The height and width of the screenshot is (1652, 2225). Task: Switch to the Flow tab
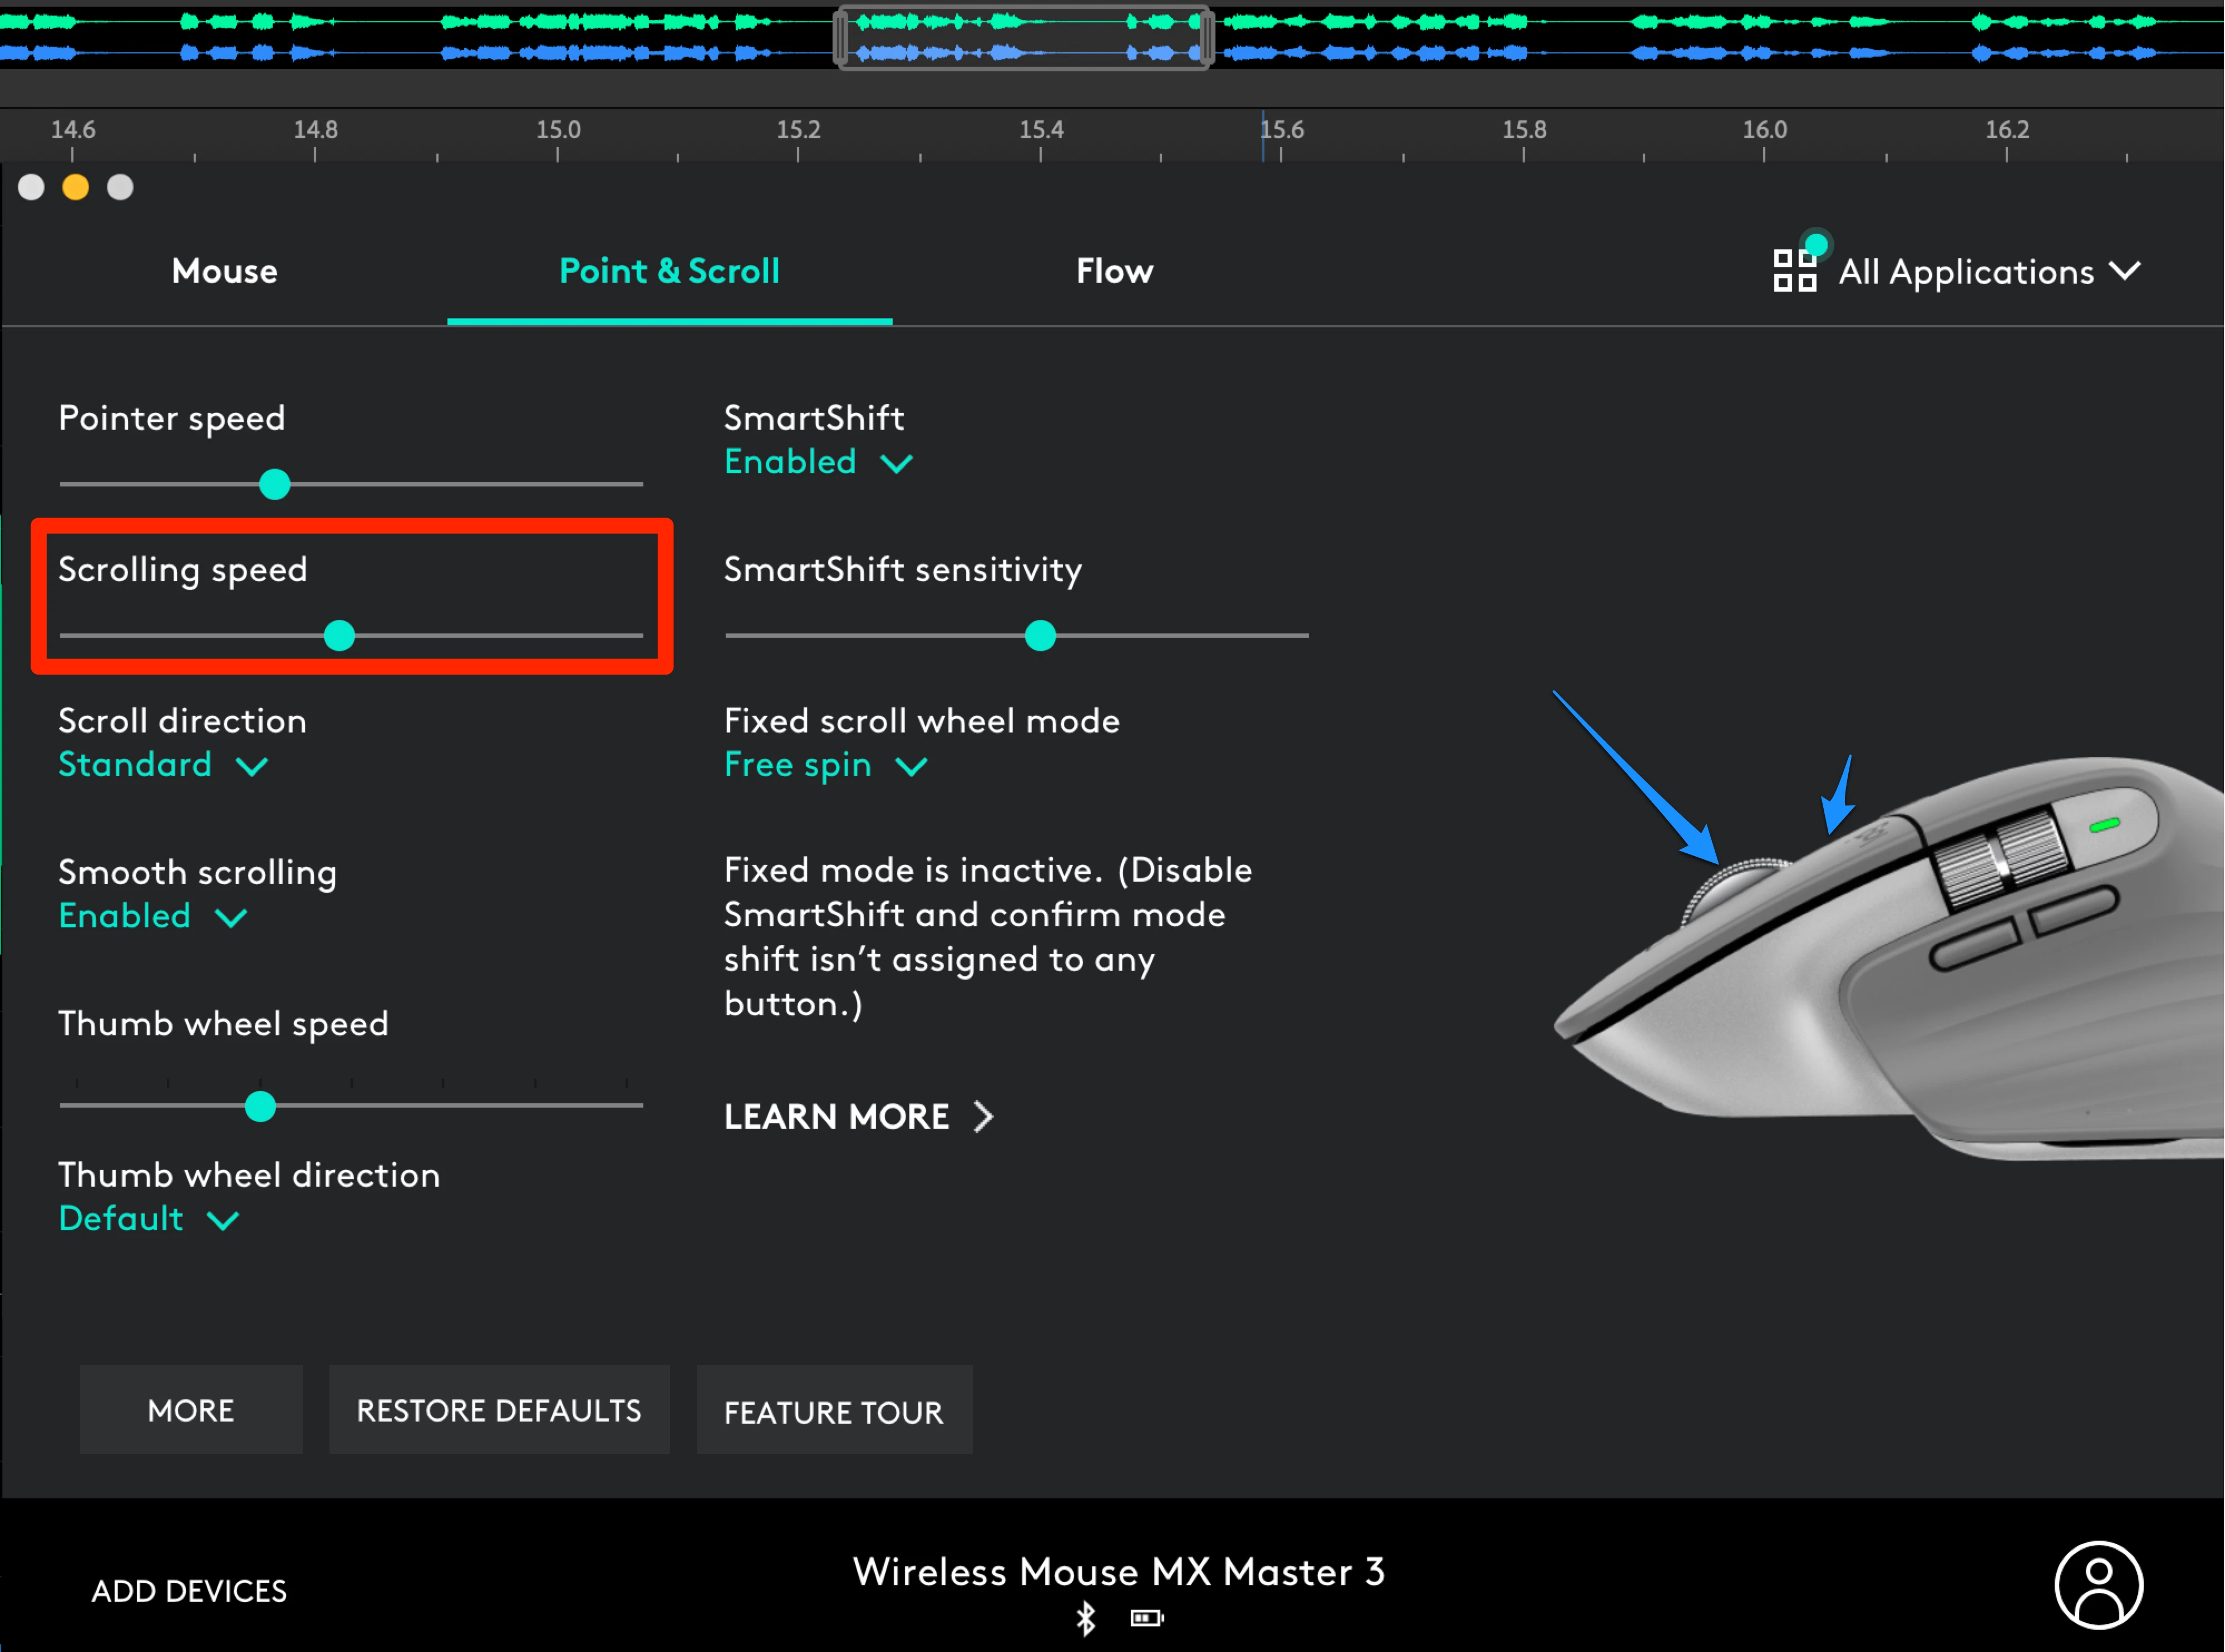click(1114, 271)
